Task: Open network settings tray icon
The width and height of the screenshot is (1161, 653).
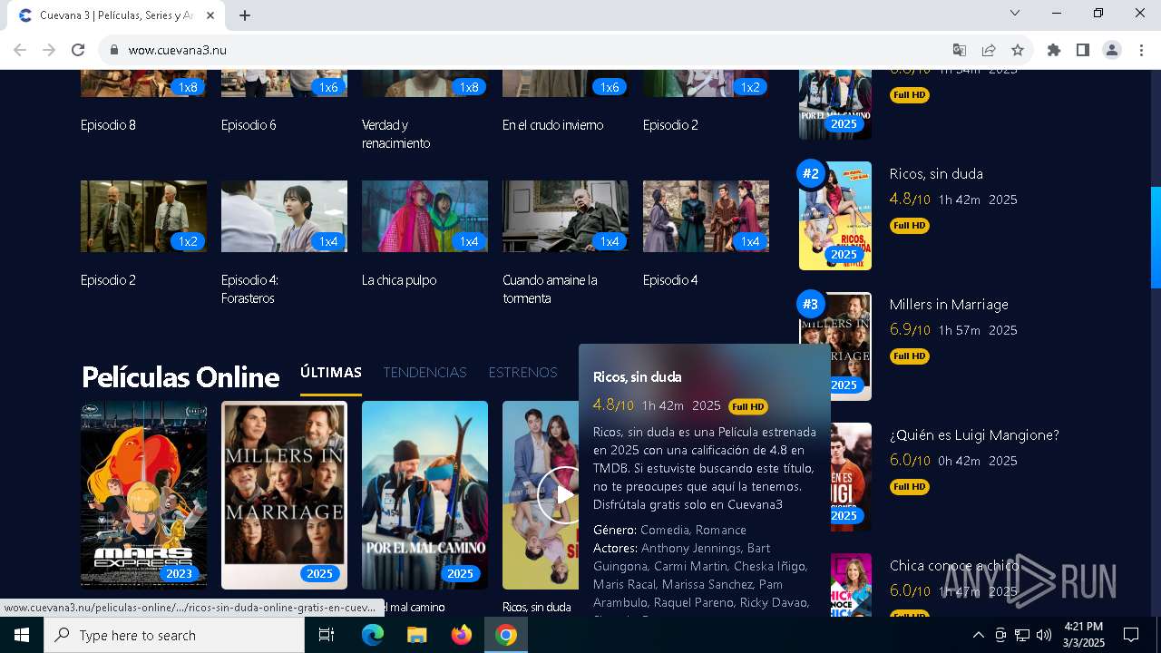Action: (x=1022, y=635)
